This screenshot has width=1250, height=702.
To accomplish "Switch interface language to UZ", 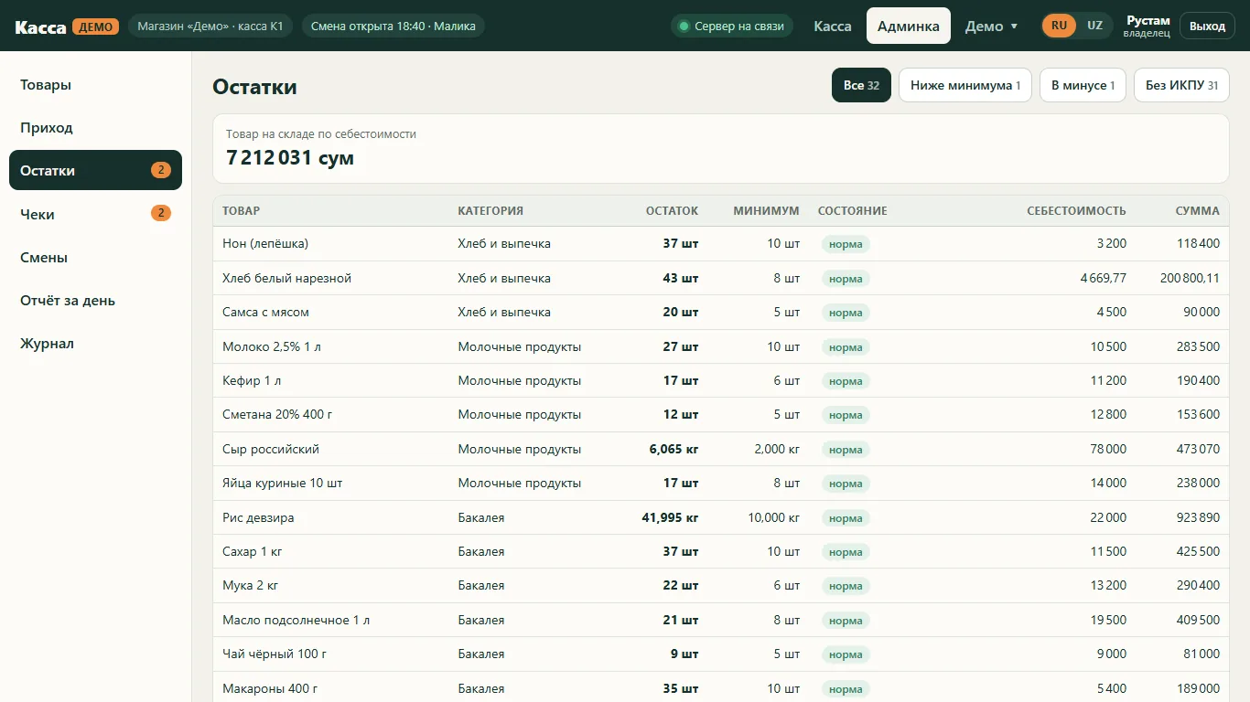I will click(x=1094, y=26).
